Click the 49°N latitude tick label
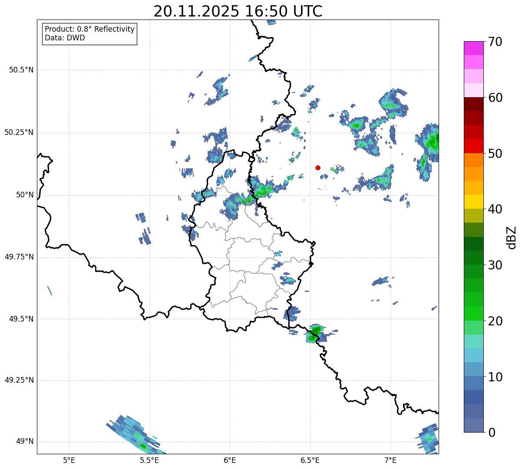The height and width of the screenshot is (469, 522). [x=25, y=441]
